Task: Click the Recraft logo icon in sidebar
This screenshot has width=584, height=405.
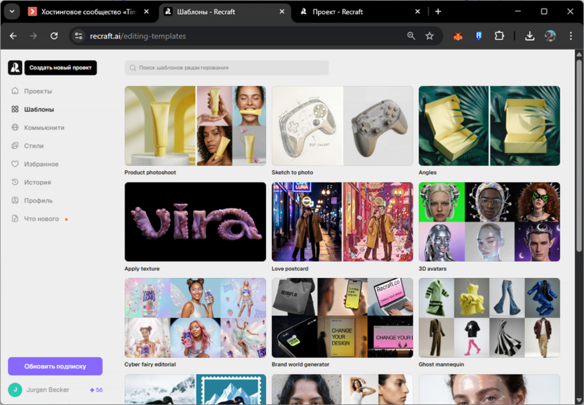Action: [15, 68]
